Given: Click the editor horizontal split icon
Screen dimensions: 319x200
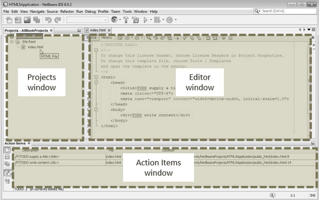Looking at the screenshot, I should [313, 37].
